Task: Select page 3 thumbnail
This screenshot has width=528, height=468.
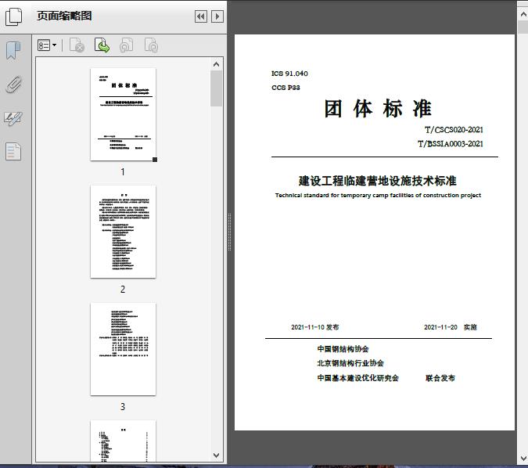Action: pos(123,349)
